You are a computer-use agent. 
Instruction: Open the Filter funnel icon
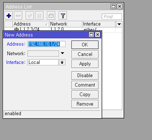[63, 16]
